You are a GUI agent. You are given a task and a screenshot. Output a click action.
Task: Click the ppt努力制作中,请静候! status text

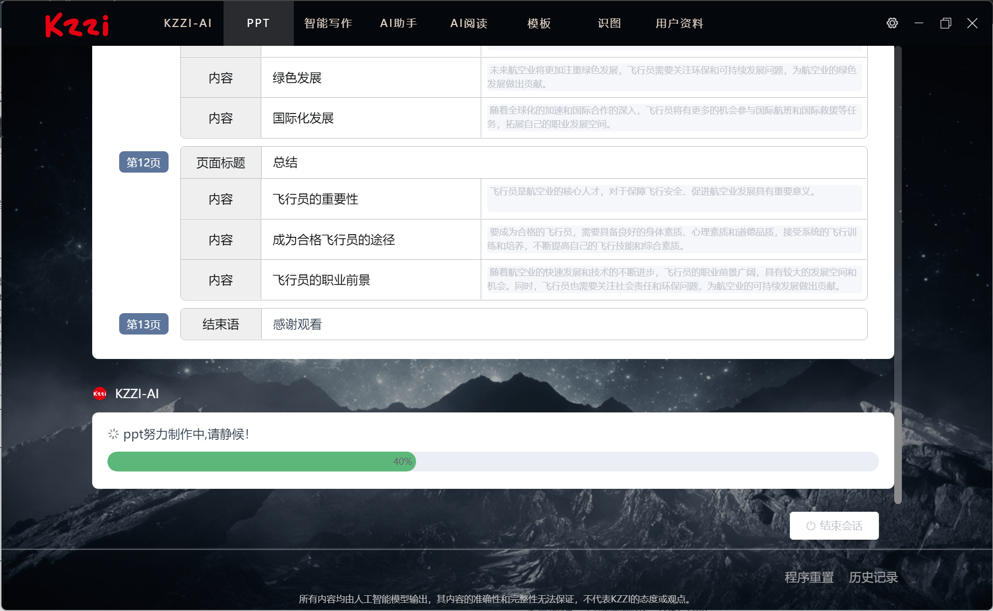point(186,434)
